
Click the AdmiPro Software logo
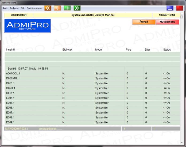click(x=28, y=26)
